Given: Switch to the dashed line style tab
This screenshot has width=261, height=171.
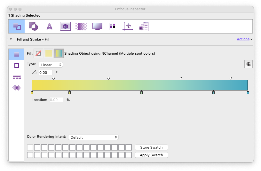Looking at the screenshot, I should [17, 77].
